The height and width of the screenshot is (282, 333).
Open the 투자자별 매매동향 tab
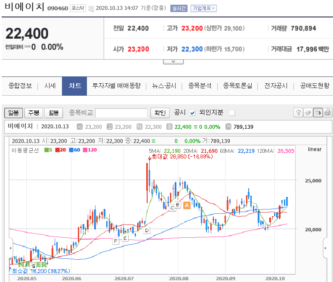[117, 86]
